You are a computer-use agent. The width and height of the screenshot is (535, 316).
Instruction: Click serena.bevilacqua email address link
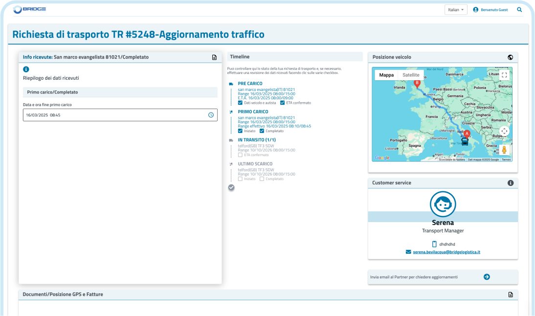(x=446, y=252)
